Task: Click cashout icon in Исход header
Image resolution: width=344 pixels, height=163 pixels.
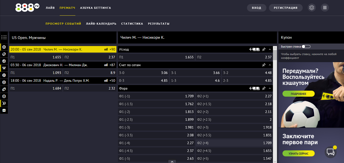Action: pyautogui.click(x=255, y=49)
